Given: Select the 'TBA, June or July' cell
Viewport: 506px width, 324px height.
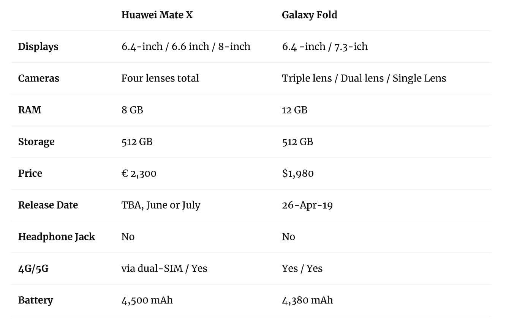Looking at the screenshot, I should click(x=161, y=205).
